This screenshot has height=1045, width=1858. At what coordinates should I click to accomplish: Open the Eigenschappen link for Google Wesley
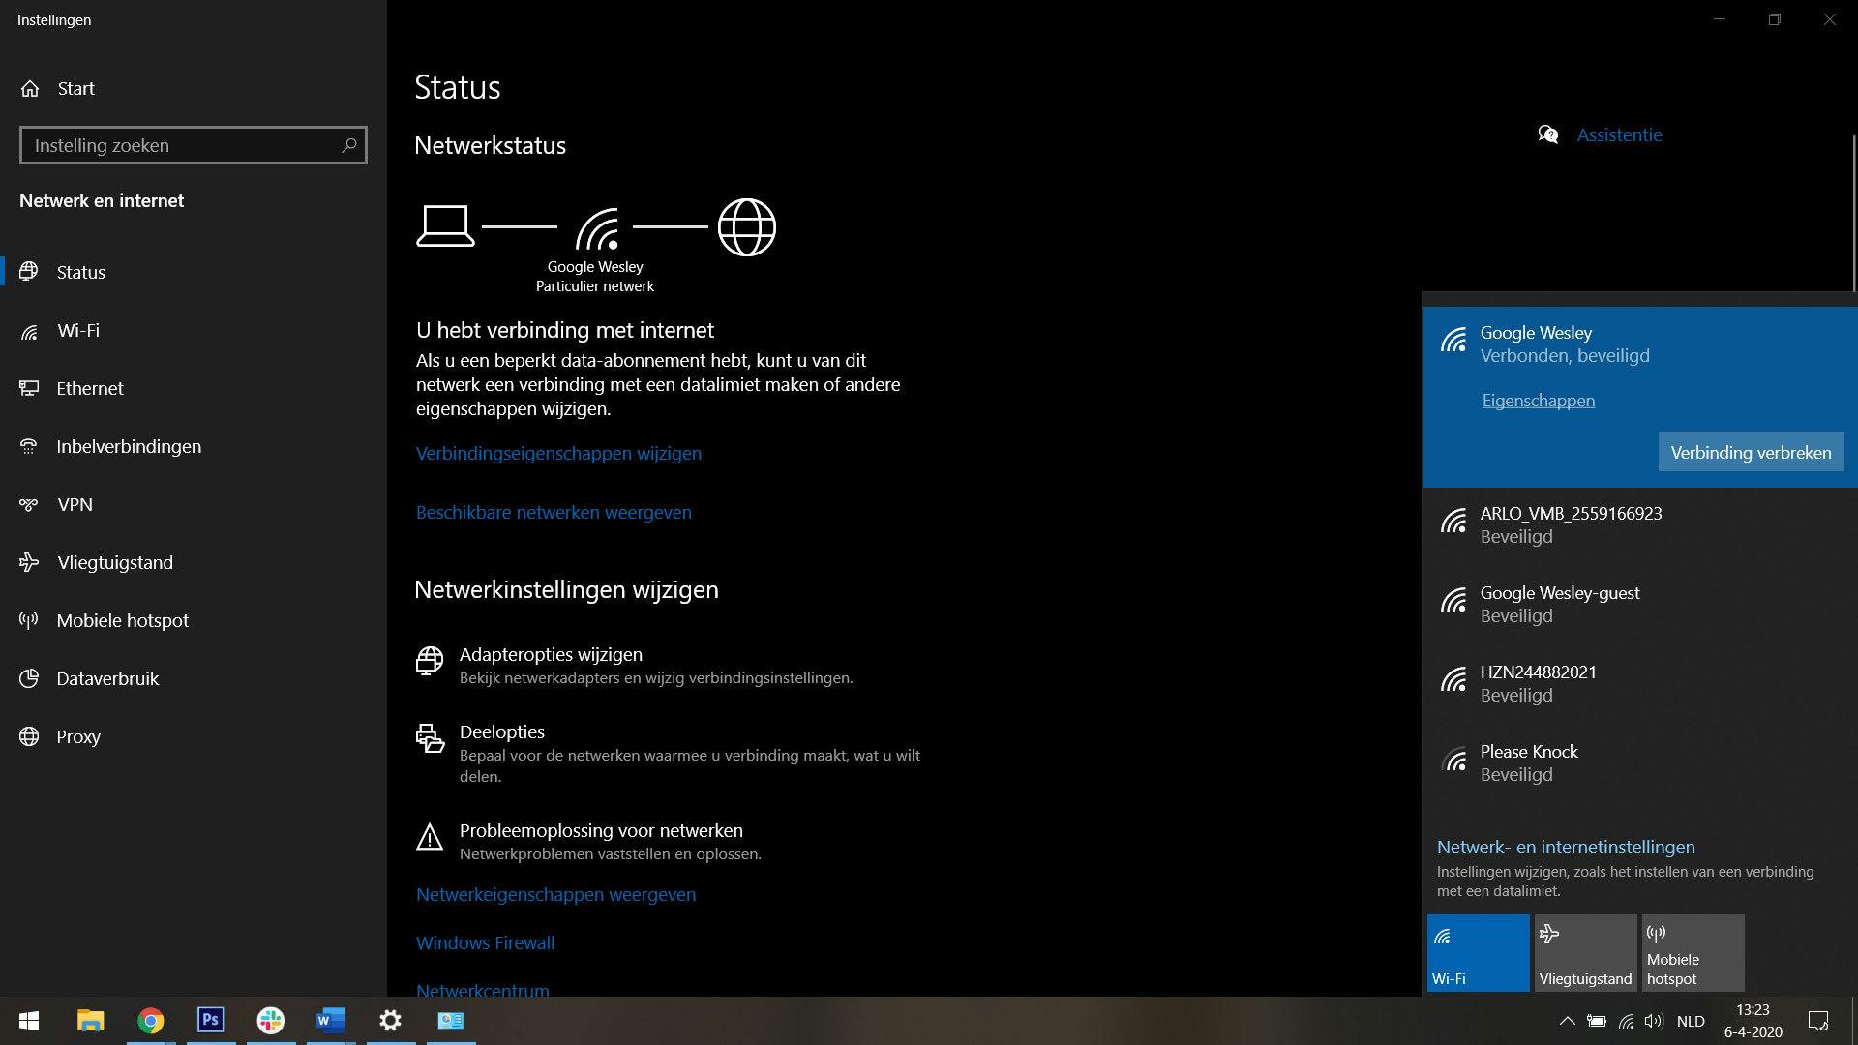(x=1538, y=401)
